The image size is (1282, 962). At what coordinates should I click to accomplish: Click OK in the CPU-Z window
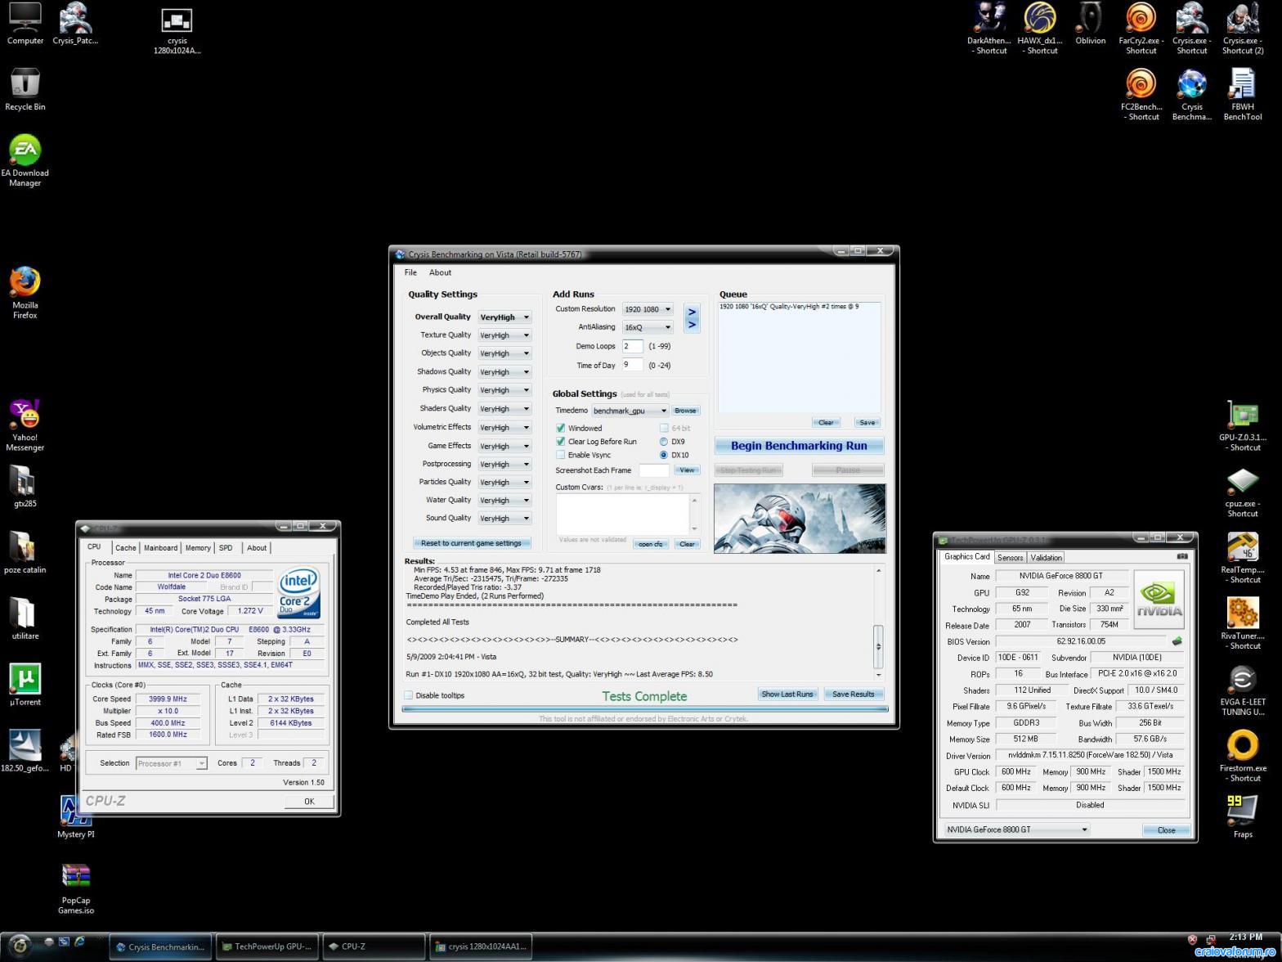(x=309, y=801)
